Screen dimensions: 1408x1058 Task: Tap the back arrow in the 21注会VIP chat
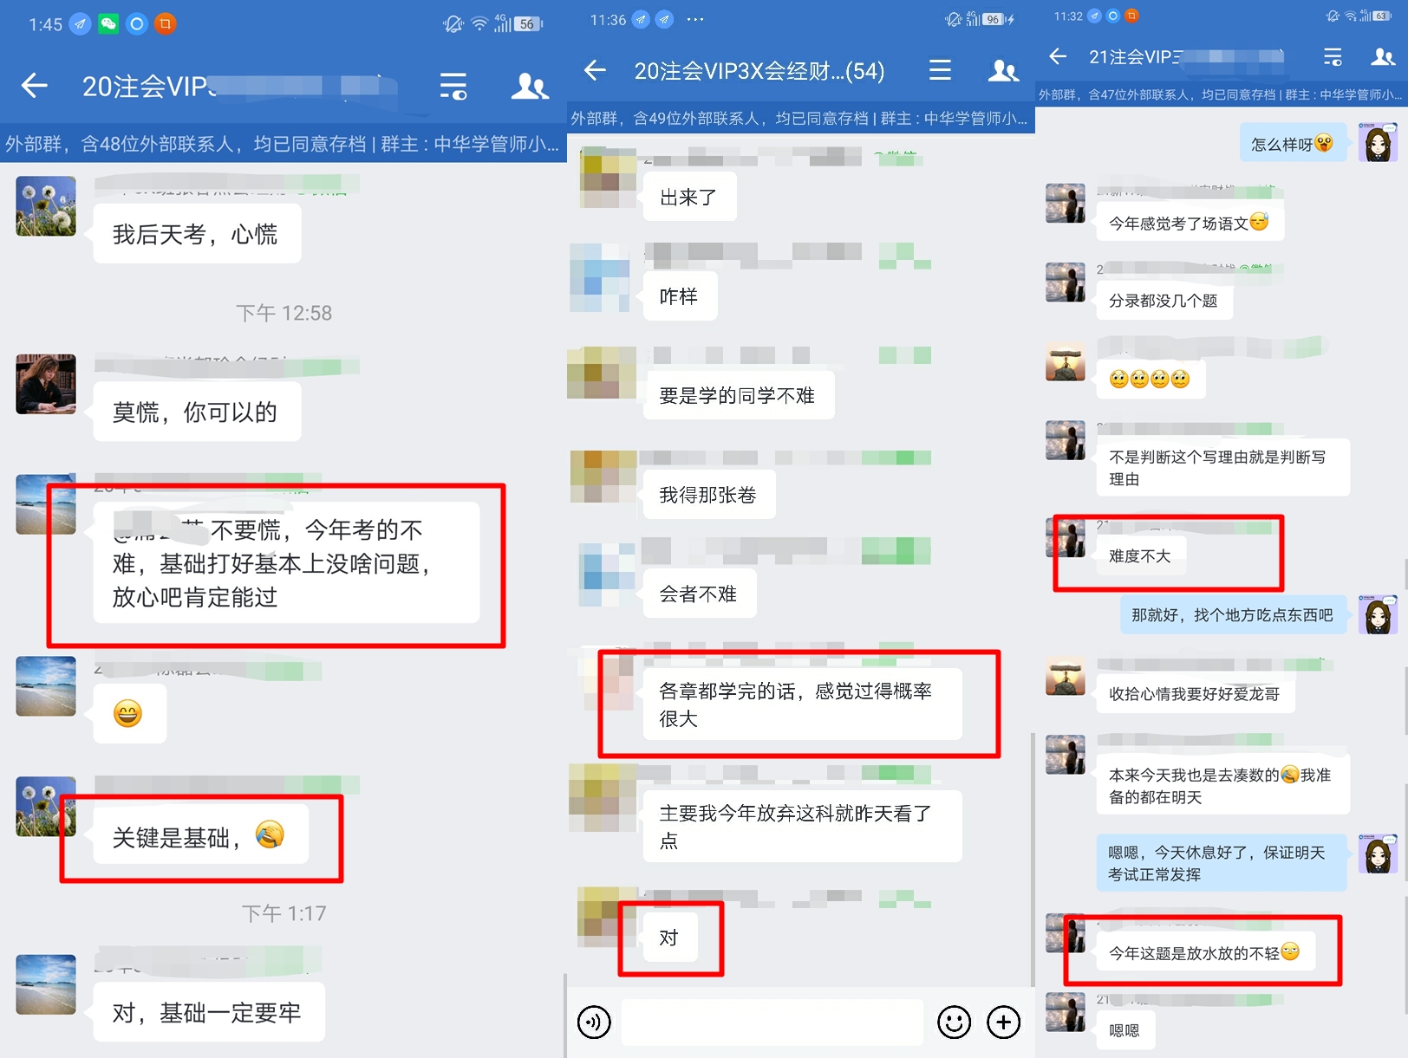tap(1058, 57)
